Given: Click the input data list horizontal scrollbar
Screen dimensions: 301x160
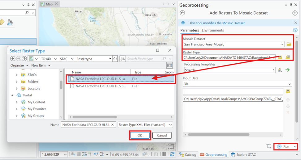Looking at the screenshot, I should point(219,135).
